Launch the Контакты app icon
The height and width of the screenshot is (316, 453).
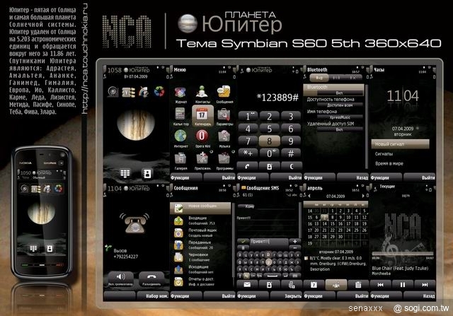tap(202, 90)
